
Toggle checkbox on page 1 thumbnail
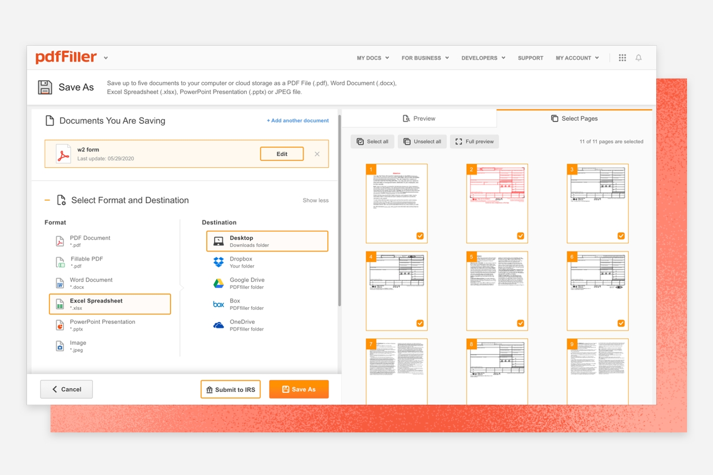(420, 236)
